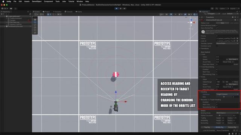Toggle the Game Window Guides checkbox
Image resolution: width=241 pixels, height=135 pixels.
217,25
